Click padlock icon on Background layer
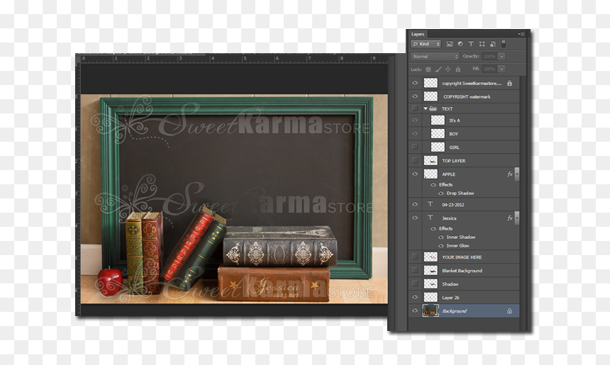 [x=509, y=311]
